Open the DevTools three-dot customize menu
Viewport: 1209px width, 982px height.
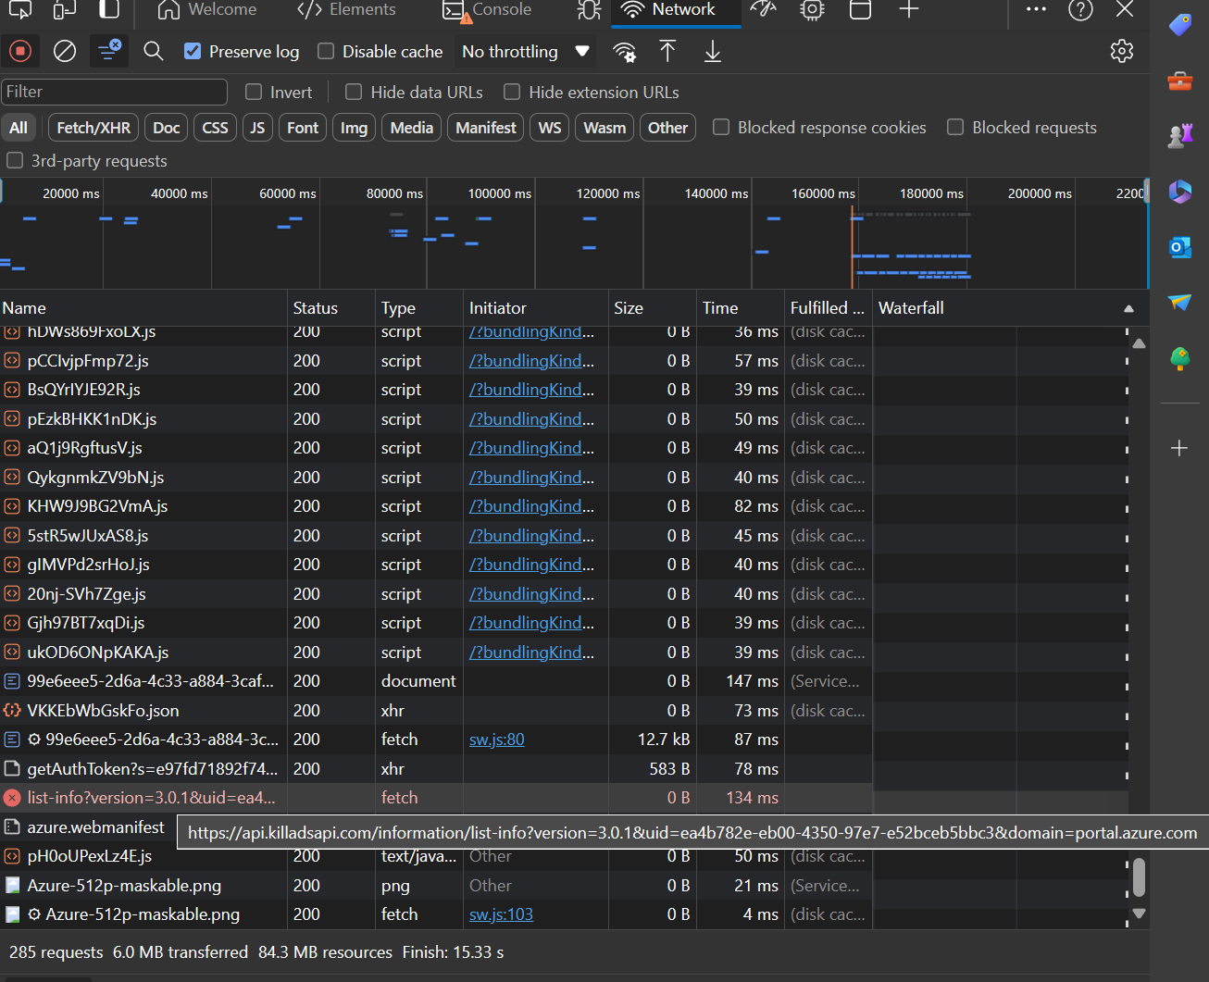1036,9
